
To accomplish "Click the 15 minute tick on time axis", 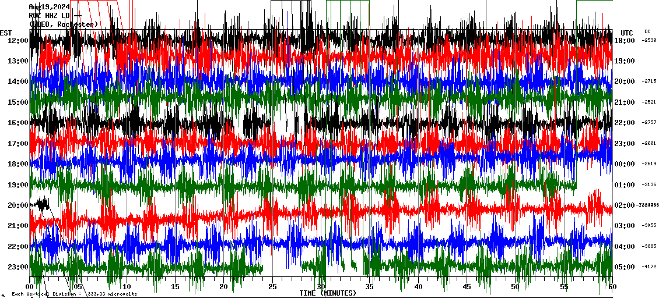I will click(x=176, y=287).
